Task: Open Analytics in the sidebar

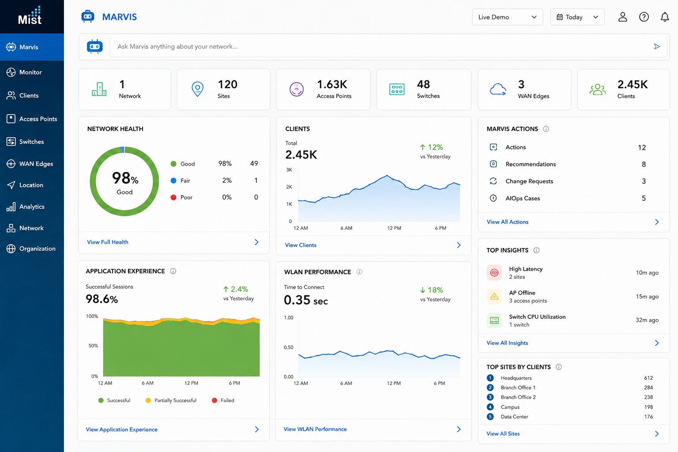Action: pyautogui.click(x=32, y=207)
